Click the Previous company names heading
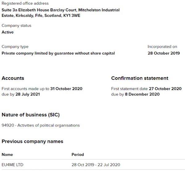The width and height of the screenshot is (185, 171). [x=32, y=141]
